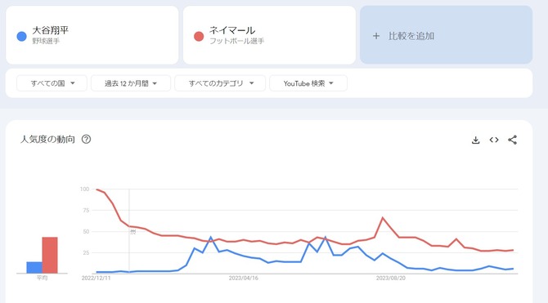Click the red line peak at 100
548x303 pixels.
[97, 189]
